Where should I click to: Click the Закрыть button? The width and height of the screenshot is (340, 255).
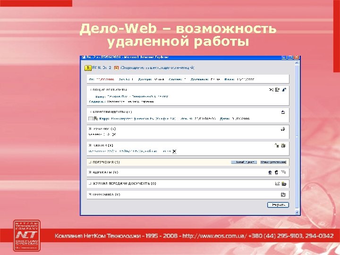pos(278,205)
